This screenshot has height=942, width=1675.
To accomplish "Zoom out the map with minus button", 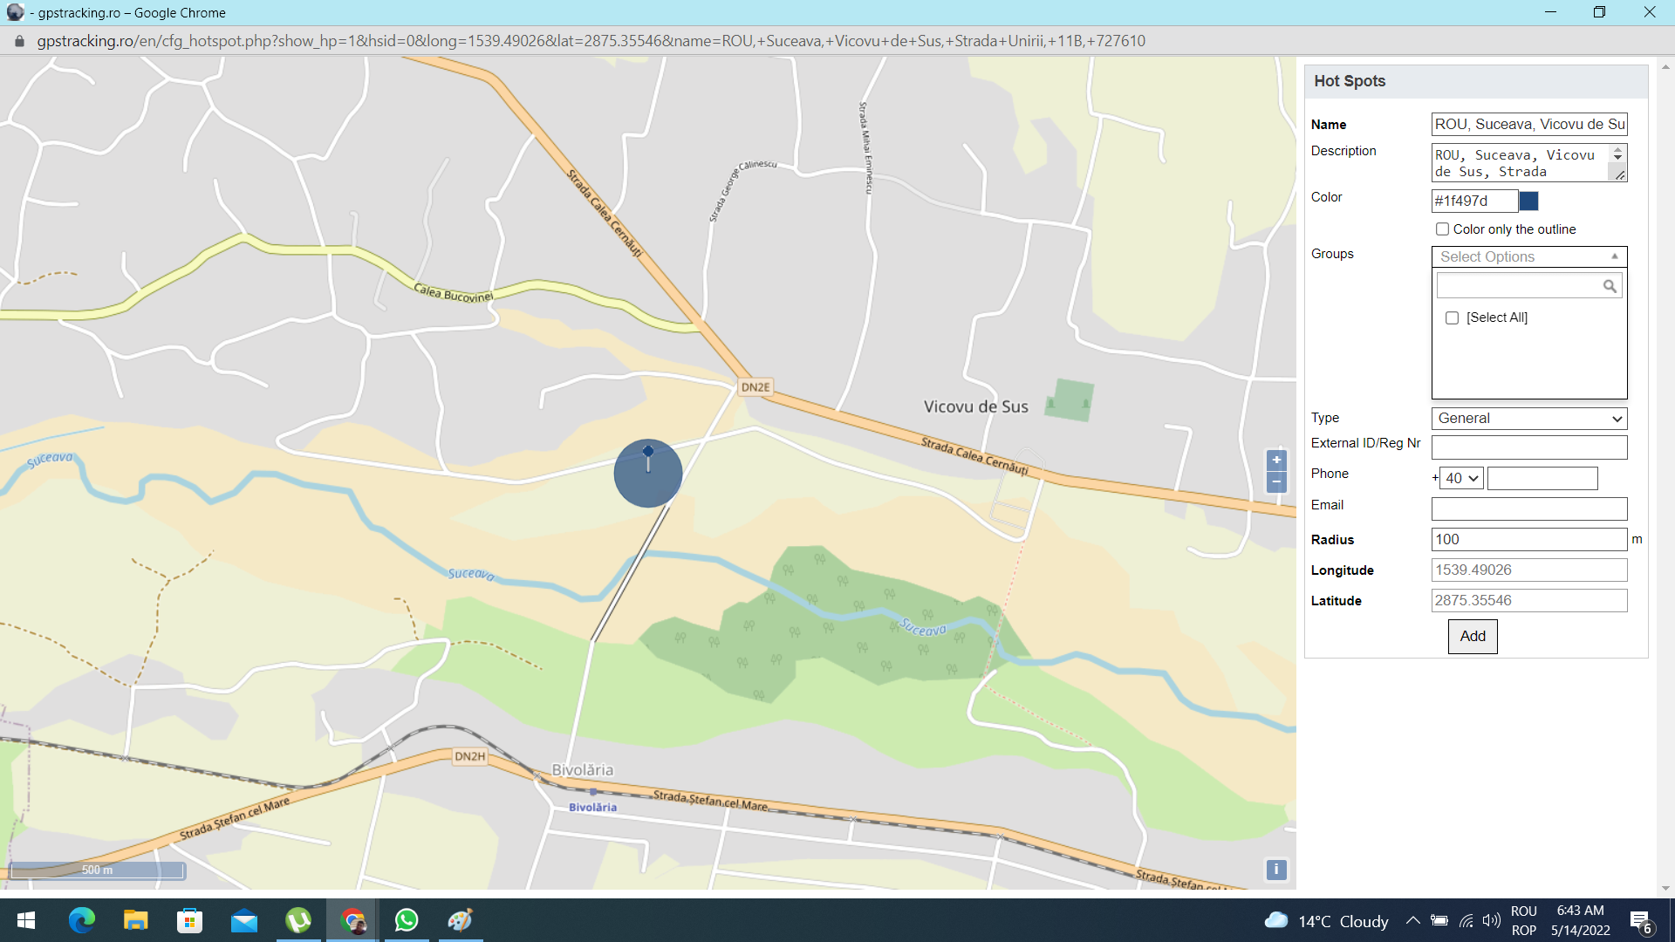I will pyautogui.click(x=1276, y=481).
